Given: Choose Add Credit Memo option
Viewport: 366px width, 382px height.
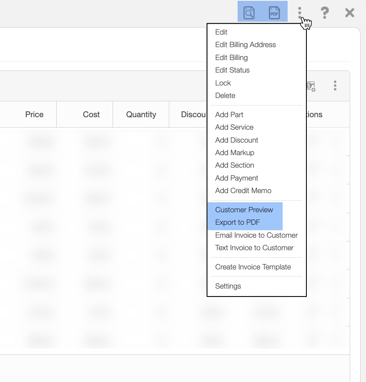Looking at the screenshot, I should coord(243,191).
